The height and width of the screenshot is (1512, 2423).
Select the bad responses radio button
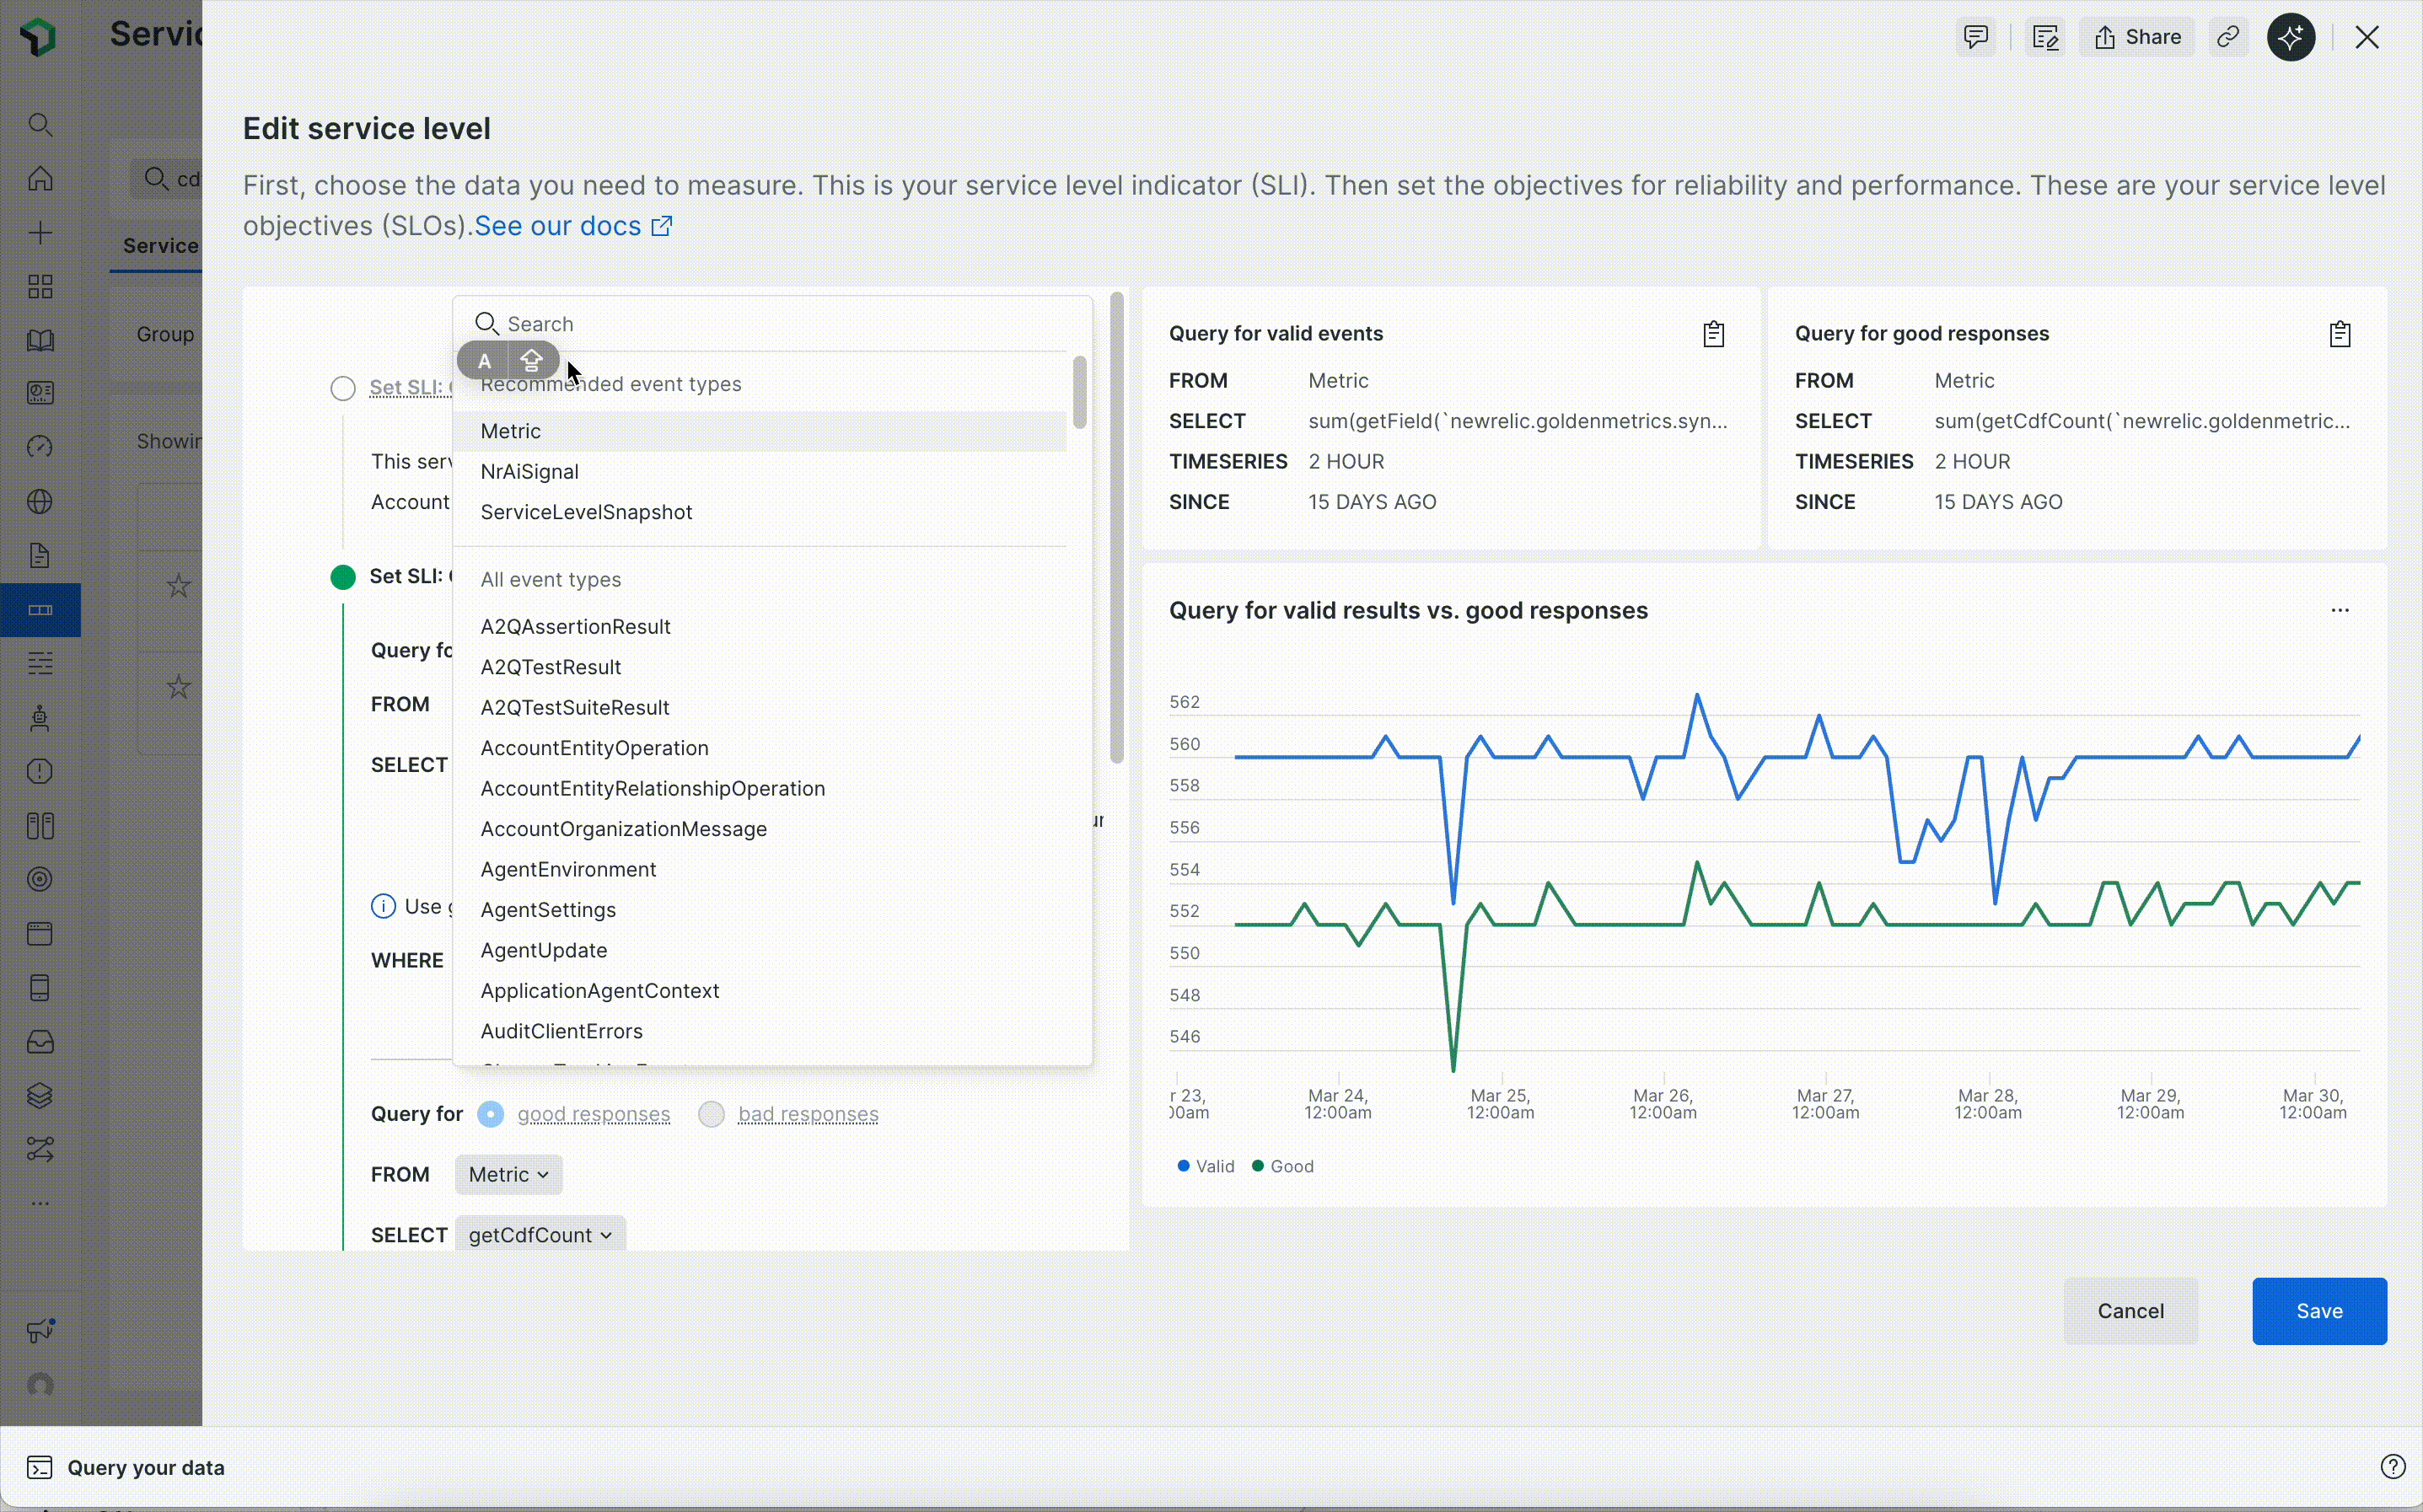(x=711, y=1114)
